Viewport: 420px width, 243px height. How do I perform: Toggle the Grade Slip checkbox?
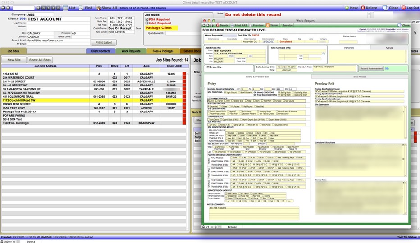pyautogui.click(x=208, y=67)
